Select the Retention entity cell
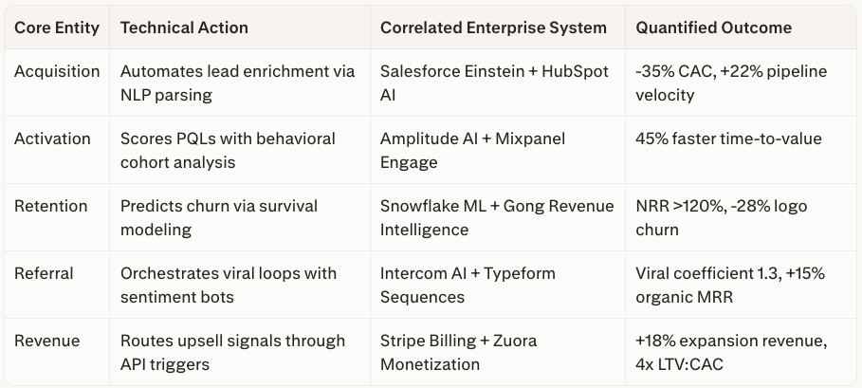This screenshot has width=862, height=388. tap(50, 206)
